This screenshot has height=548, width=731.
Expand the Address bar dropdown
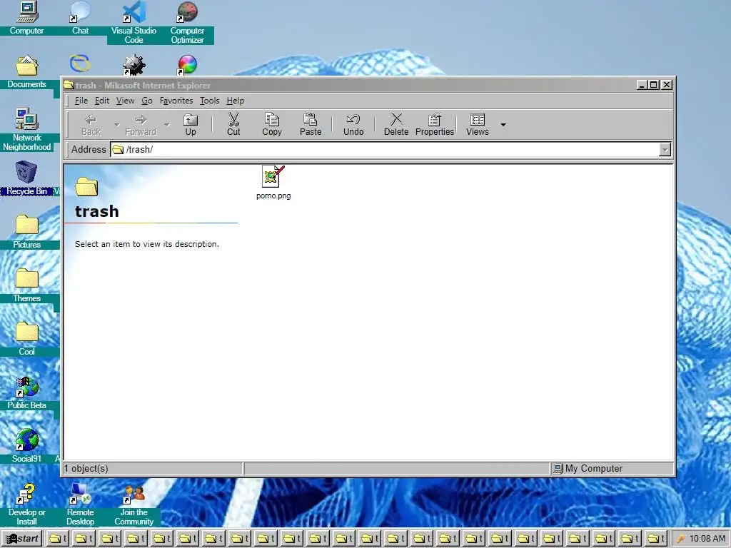click(x=665, y=150)
